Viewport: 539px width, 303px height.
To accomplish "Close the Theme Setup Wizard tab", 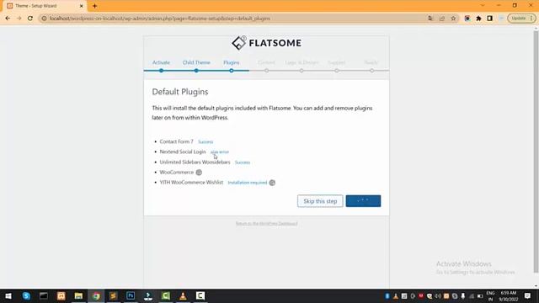I will point(82,6).
